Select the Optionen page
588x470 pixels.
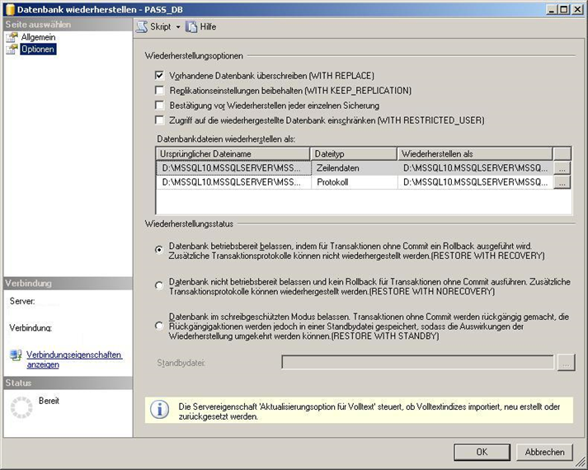coord(38,49)
